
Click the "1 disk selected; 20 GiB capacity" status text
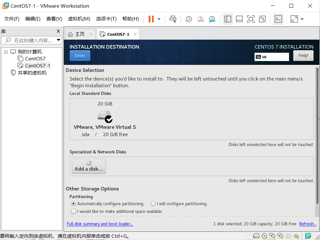pyautogui.click(x=255, y=224)
